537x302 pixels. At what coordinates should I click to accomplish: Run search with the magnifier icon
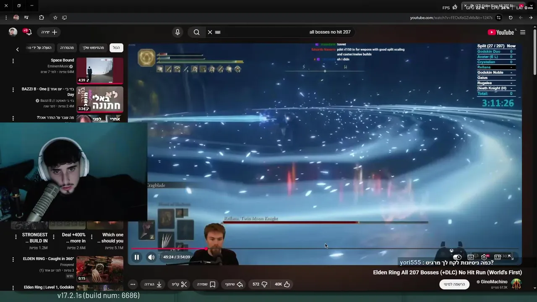point(196,32)
